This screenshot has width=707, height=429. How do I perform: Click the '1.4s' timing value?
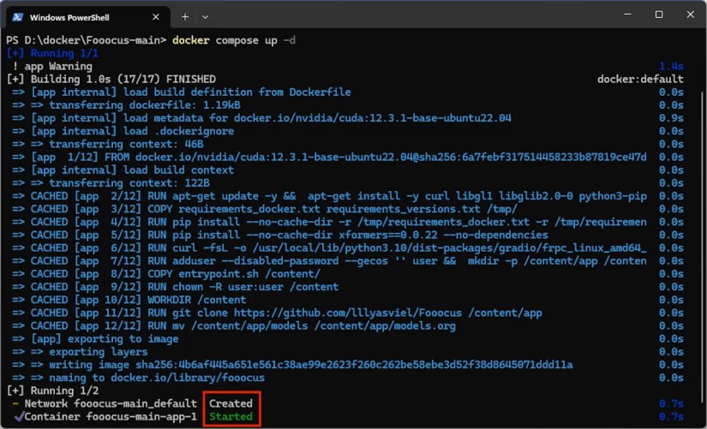pyautogui.click(x=671, y=66)
